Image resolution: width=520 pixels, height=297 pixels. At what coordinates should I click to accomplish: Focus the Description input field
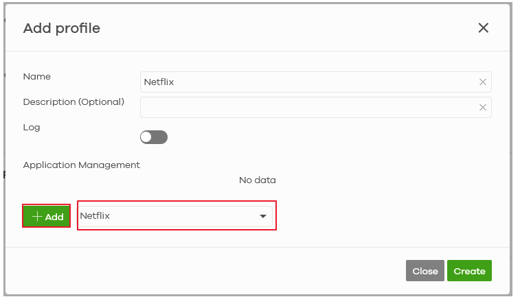(x=309, y=108)
